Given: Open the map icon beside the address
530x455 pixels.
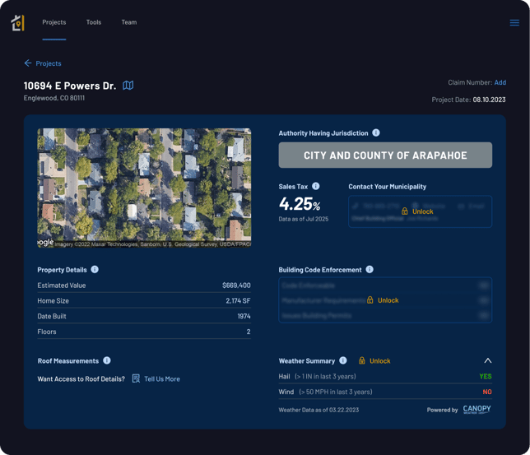Looking at the screenshot, I should click(x=128, y=86).
